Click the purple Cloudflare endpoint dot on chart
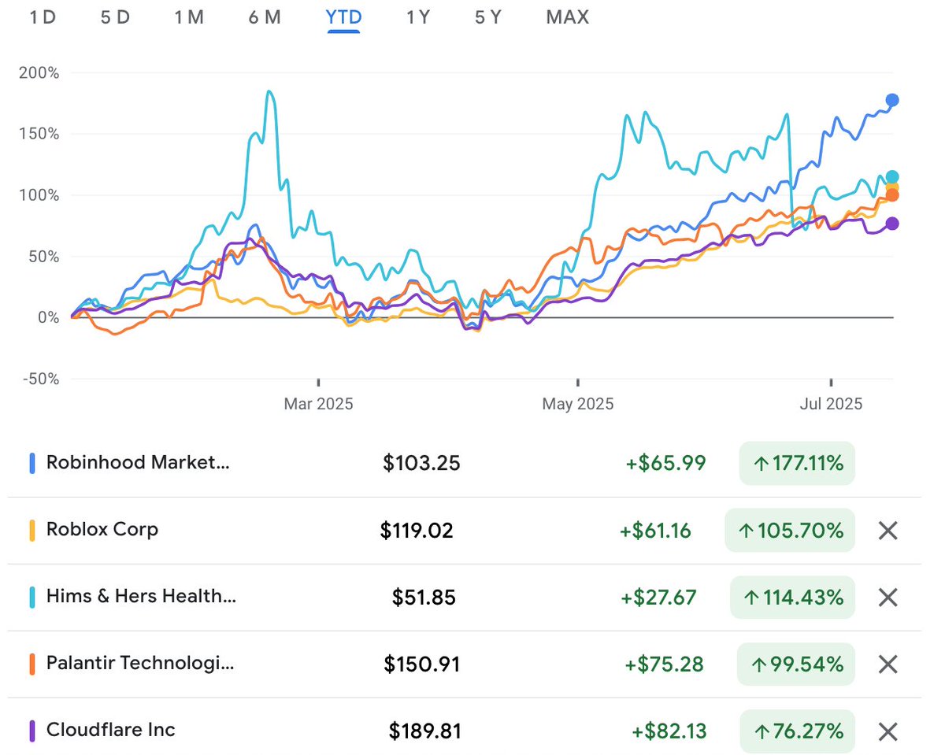Viewport: 945px width, 755px height. pyautogui.click(x=892, y=224)
